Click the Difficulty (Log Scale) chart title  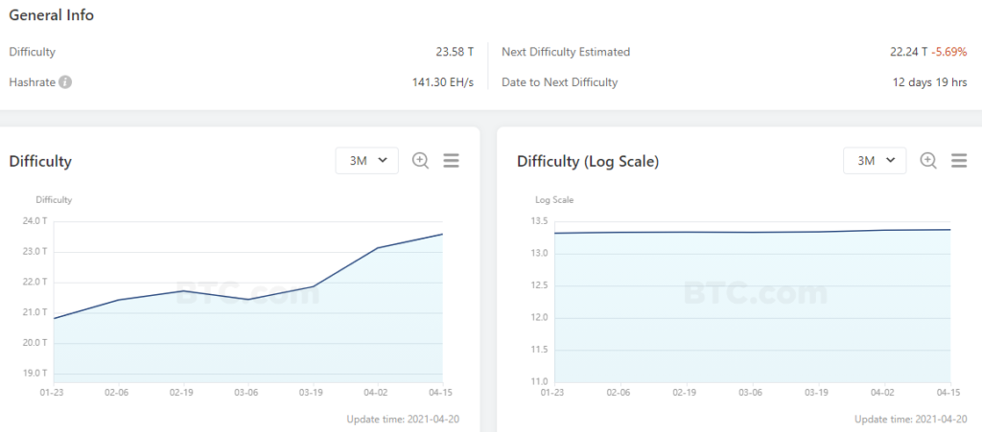coord(587,161)
